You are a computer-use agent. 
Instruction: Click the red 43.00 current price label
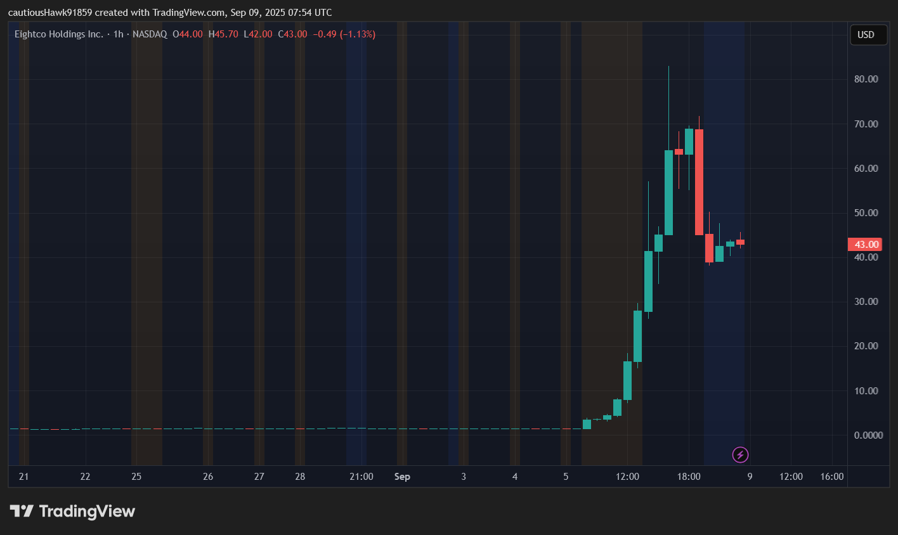(865, 245)
